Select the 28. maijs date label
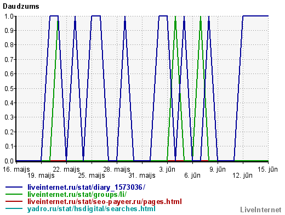 pos(117,169)
